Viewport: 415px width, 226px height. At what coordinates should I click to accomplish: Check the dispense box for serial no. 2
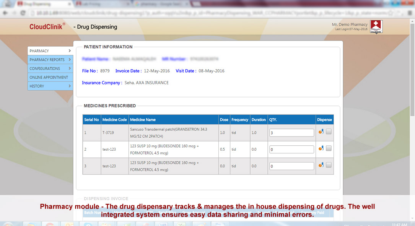pos(329,148)
